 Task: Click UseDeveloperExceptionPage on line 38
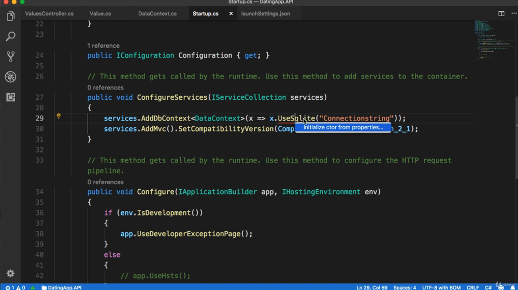[189, 234]
